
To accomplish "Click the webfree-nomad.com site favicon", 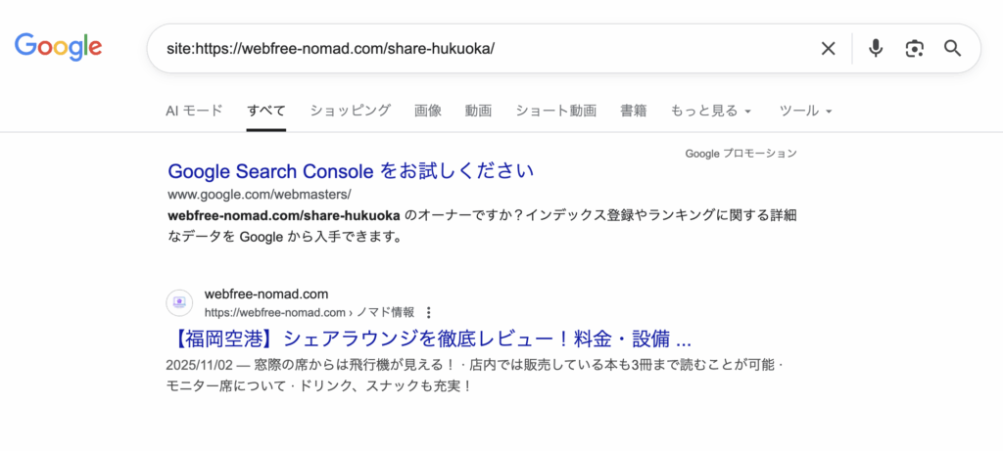I will point(179,302).
